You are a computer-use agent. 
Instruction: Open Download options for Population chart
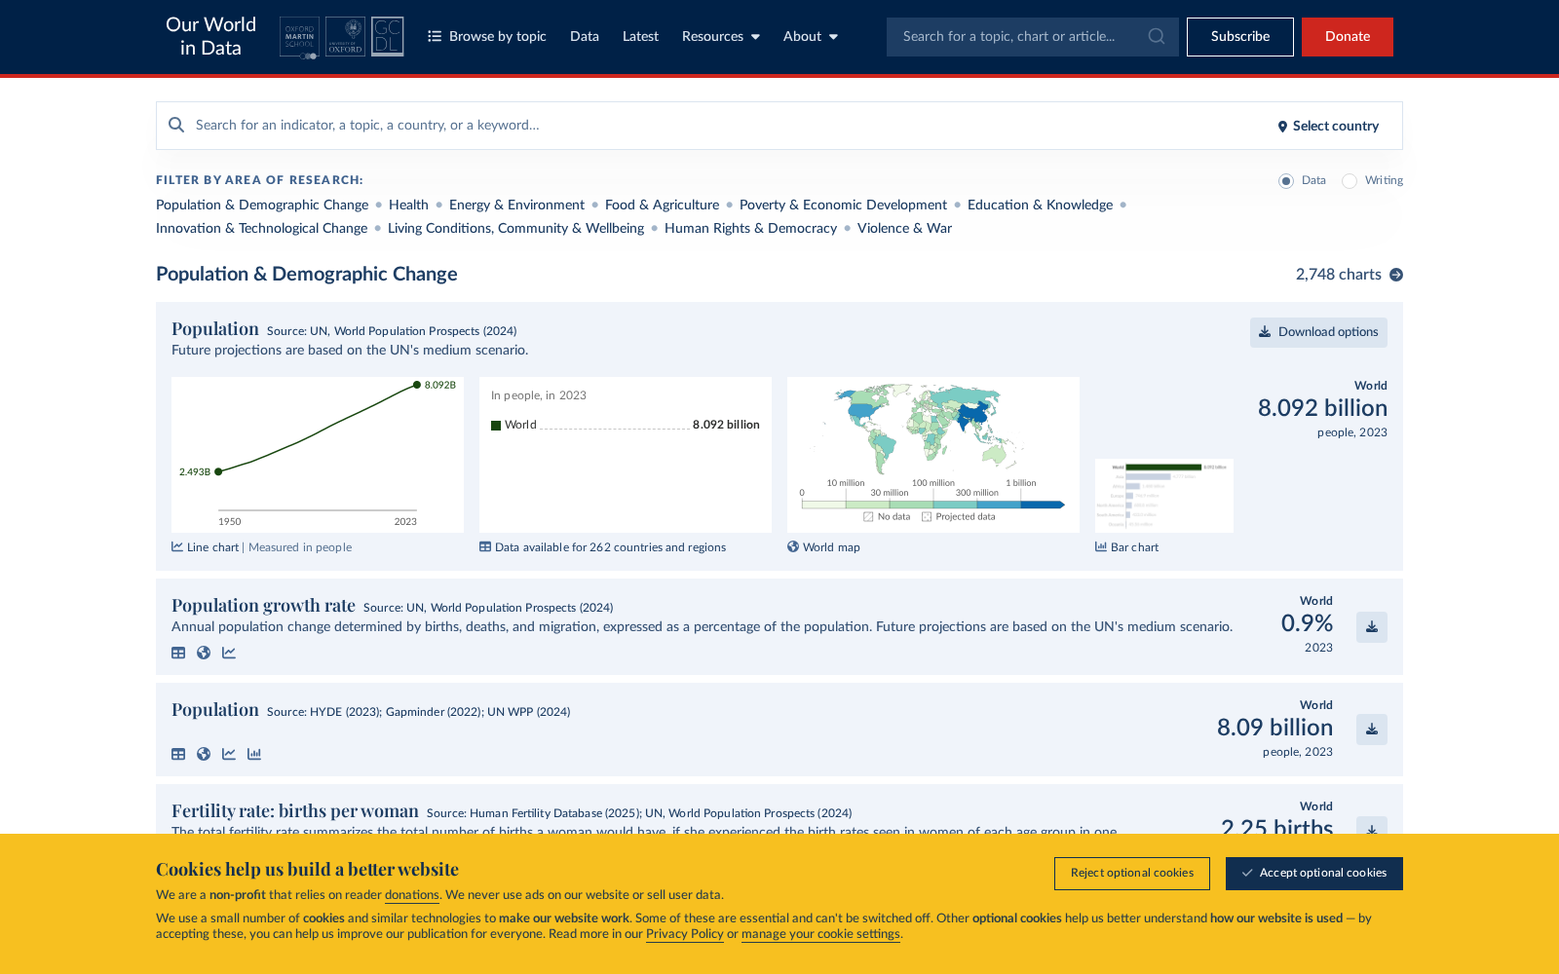coord(1318,332)
